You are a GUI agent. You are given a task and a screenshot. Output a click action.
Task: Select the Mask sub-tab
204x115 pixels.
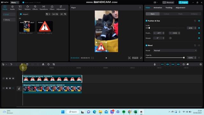pyautogui.click(x=180, y=14)
